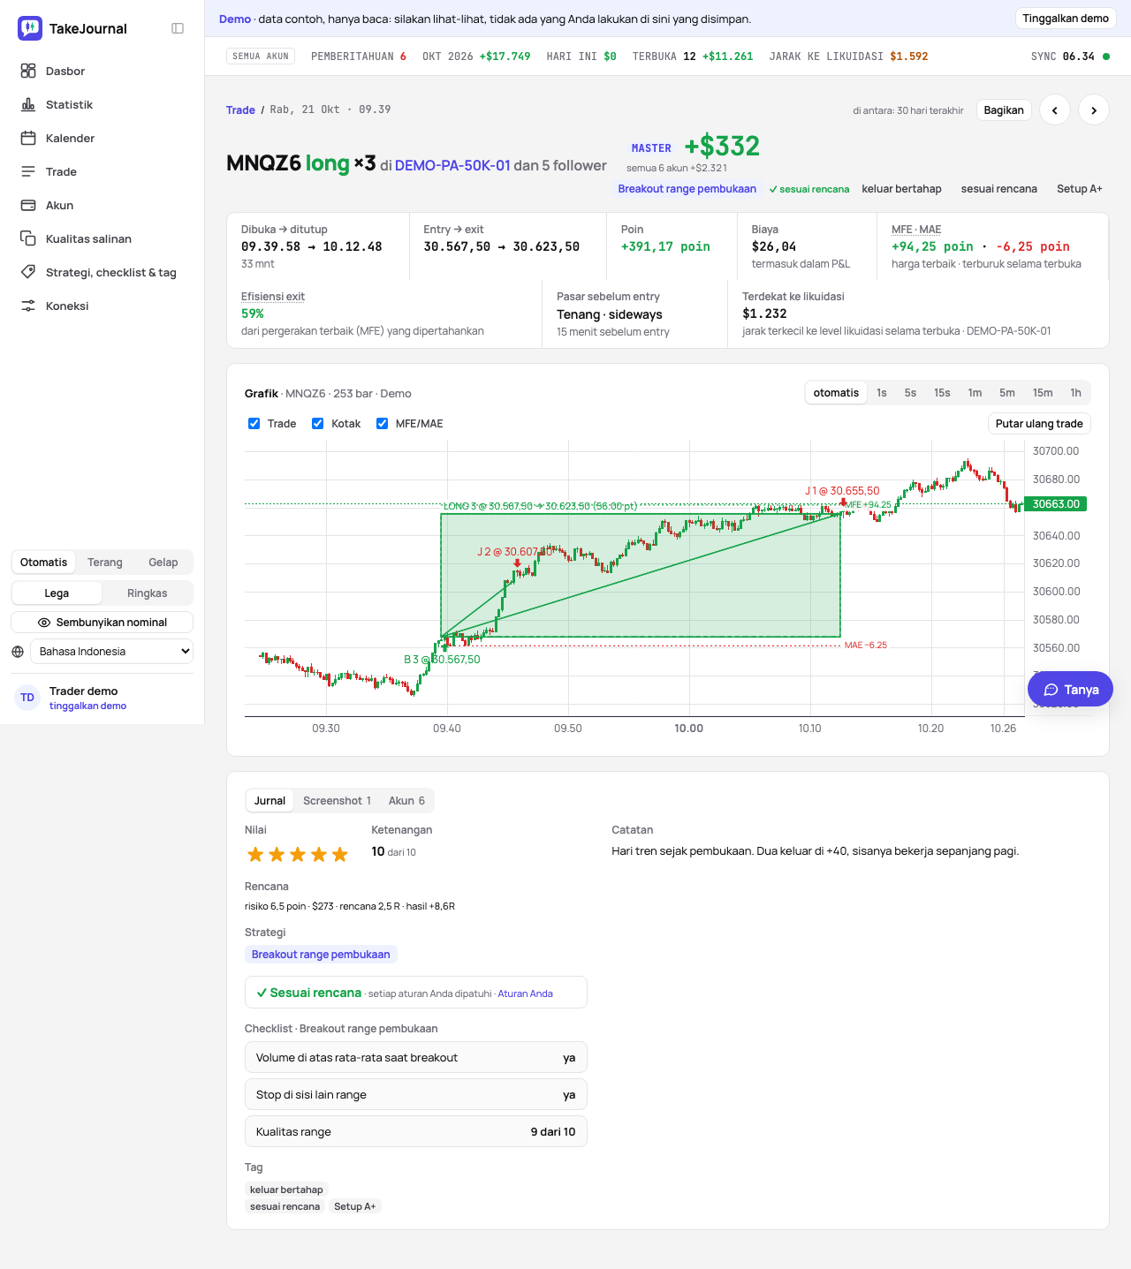The width and height of the screenshot is (1131, 1269).
Task: Go to next trade with right chevron
Action: (x=1094, y=110)
